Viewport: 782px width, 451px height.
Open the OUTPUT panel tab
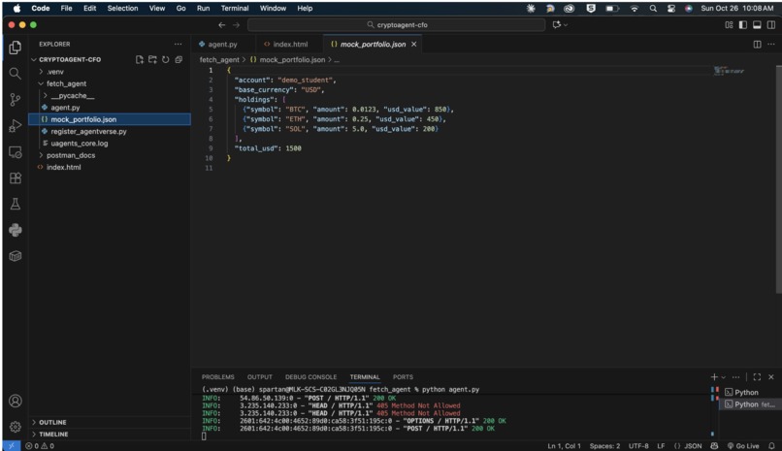click(260, 377)
